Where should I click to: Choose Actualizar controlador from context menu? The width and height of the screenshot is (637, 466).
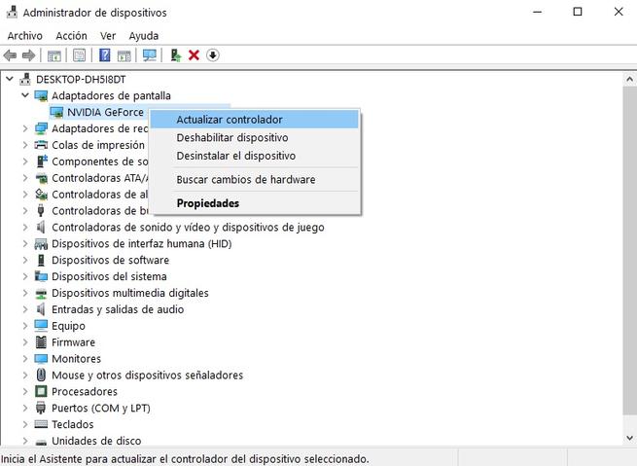click(x=255, y=120)
